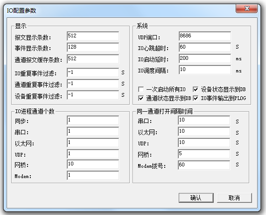Click the 取消 button
Viewport: 266px width, 215px height.
tap(234, 198)
